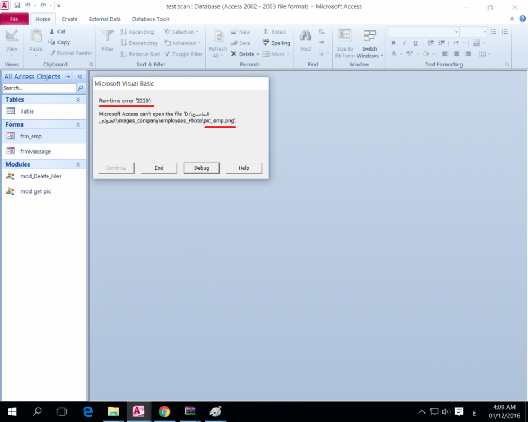528x422 pixels.
Task: Click Save record in the ribbon
Action: (240, 43)
